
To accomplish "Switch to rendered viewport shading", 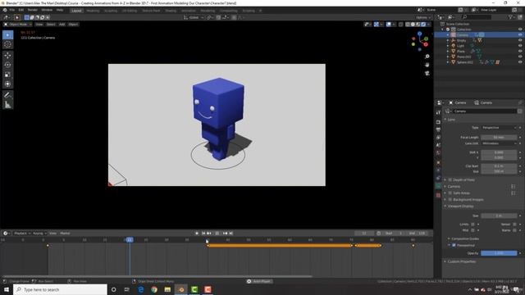I will pyautogui.click(x=423, y=25).
